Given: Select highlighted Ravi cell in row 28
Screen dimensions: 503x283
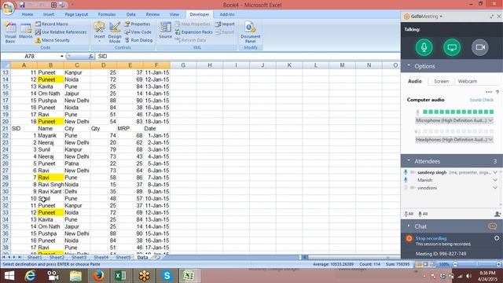Looking at the screenshot, I should pos(50,178).
